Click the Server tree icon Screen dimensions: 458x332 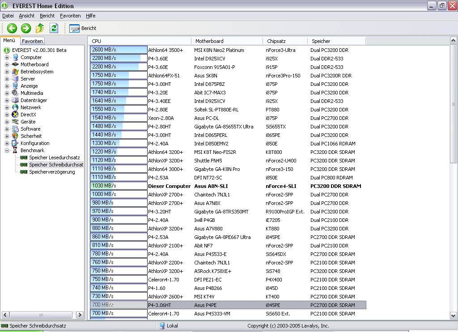pyautogui.click(x=15, y=79)
